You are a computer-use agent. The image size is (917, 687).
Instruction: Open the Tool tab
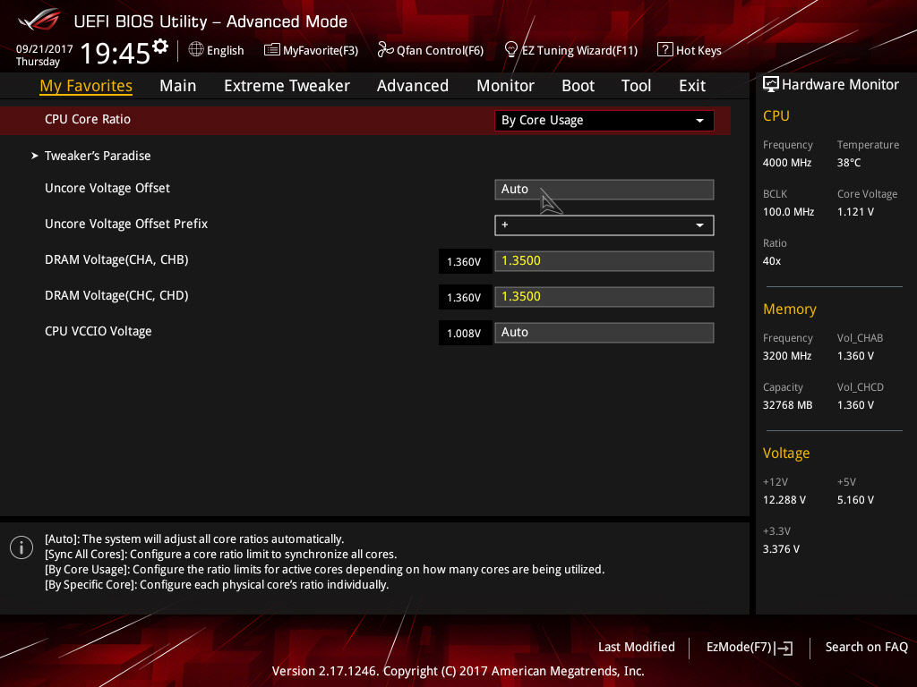tap(636, 86)
